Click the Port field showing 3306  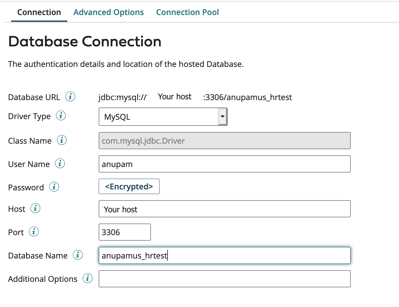[x=125, y=232]
